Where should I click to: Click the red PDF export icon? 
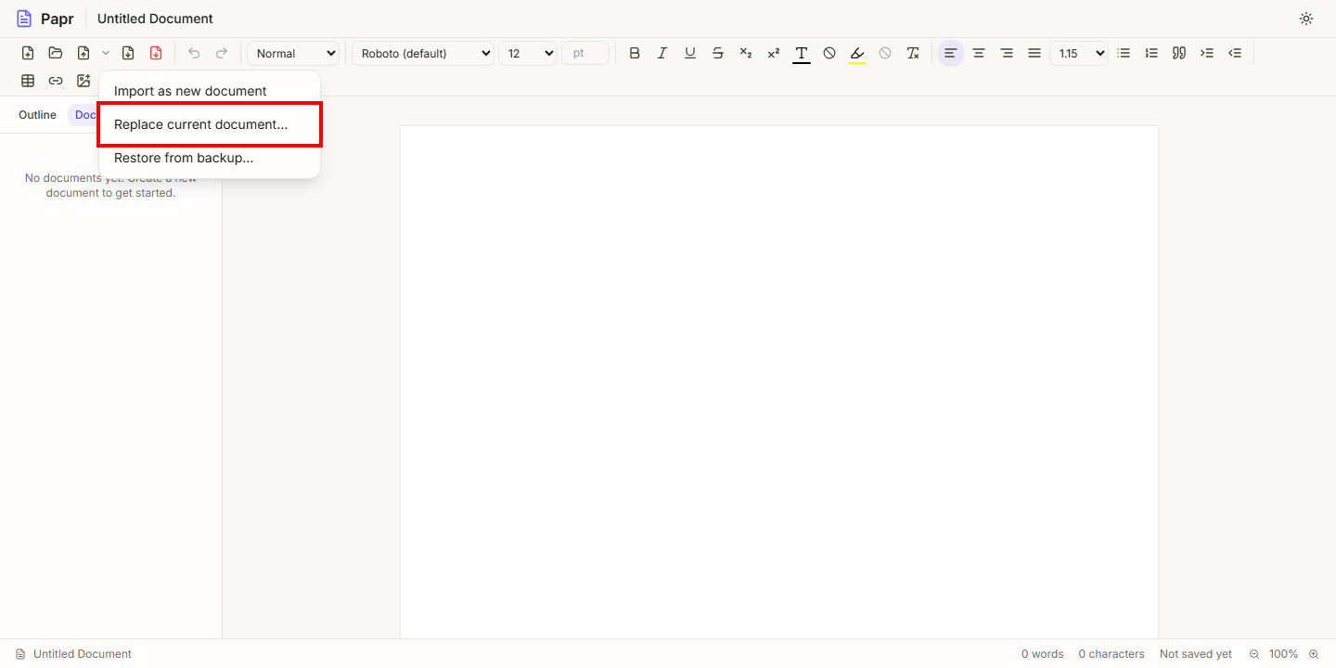156,53
